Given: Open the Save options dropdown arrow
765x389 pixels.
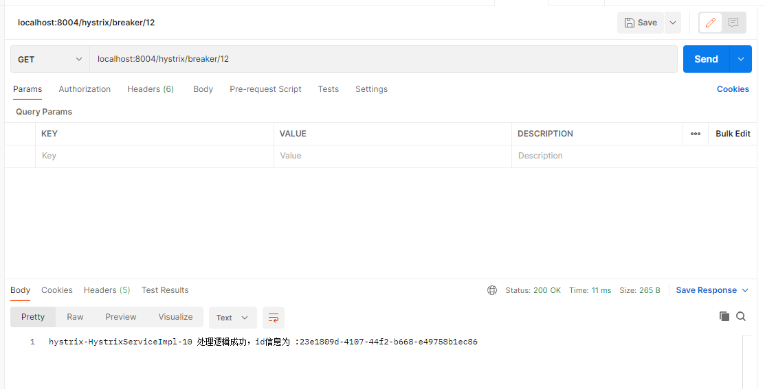Looking at the screenshot, I should pyautogui.click(x=673, y=23).
